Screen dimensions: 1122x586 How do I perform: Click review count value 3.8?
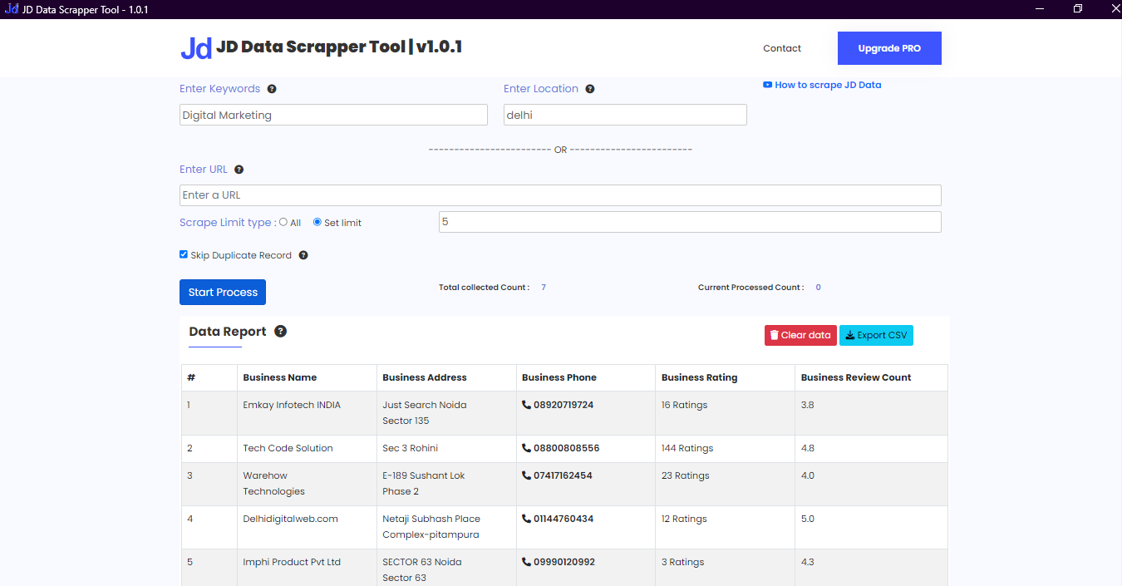[808, 405]
